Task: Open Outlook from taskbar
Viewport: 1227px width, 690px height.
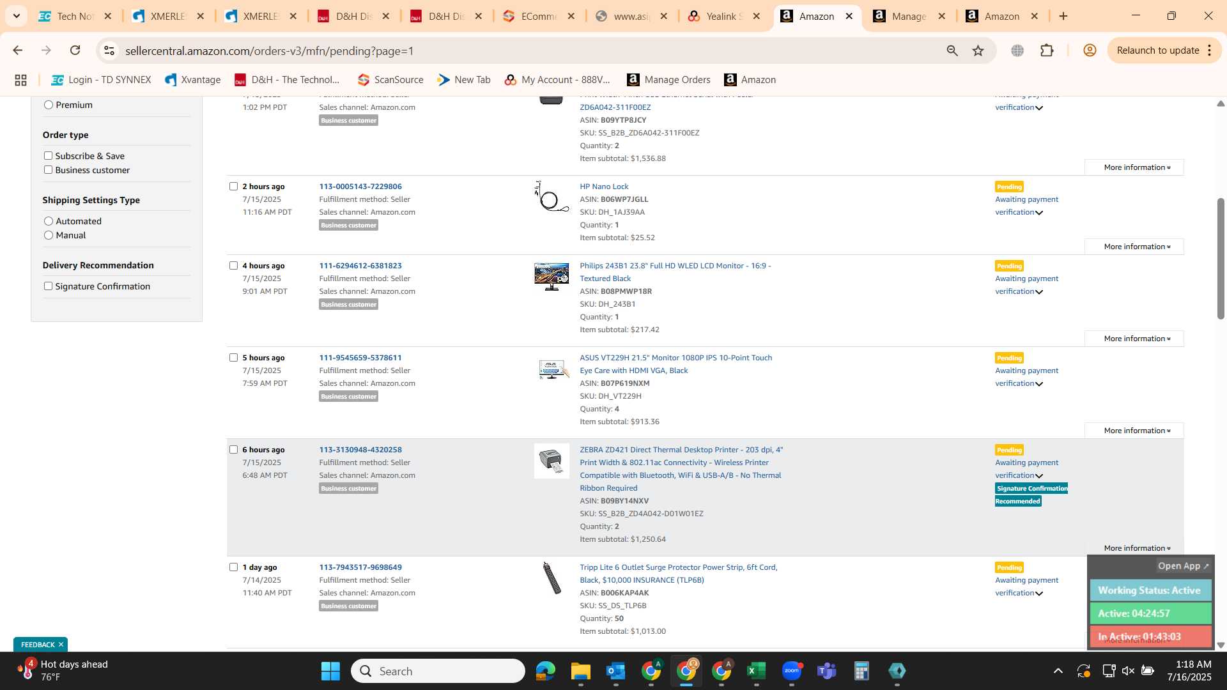Action: pyautogui.click(x=615, y=671)
